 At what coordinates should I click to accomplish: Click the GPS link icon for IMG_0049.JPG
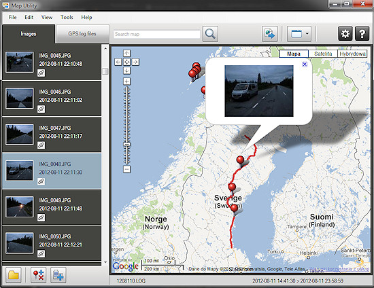point(41,217)
